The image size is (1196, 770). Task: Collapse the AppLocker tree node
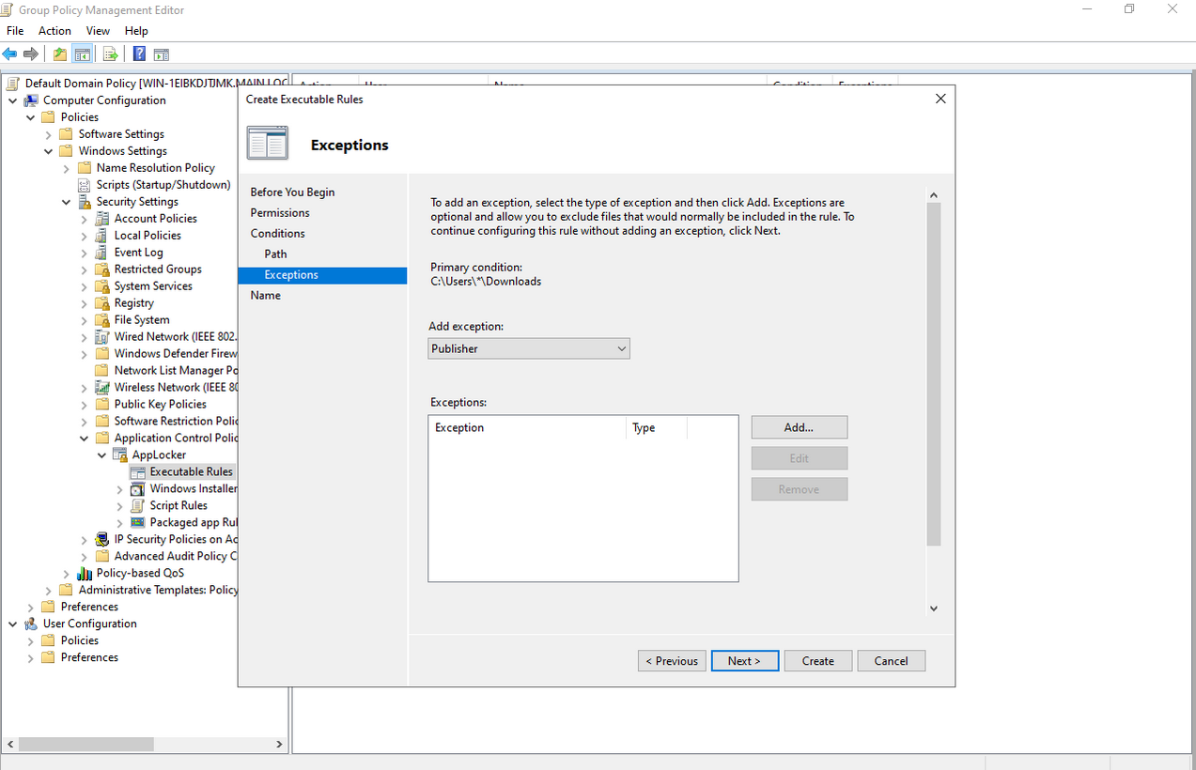[102, 454]
